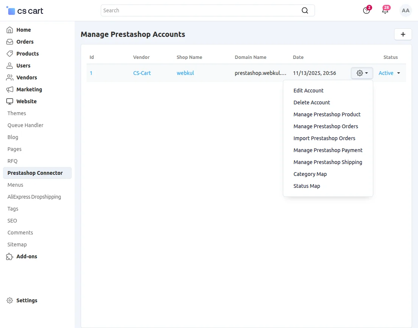Click the Orders mail icon in sidebar
This screenshot has width=418, height=328.
(9, 42)
